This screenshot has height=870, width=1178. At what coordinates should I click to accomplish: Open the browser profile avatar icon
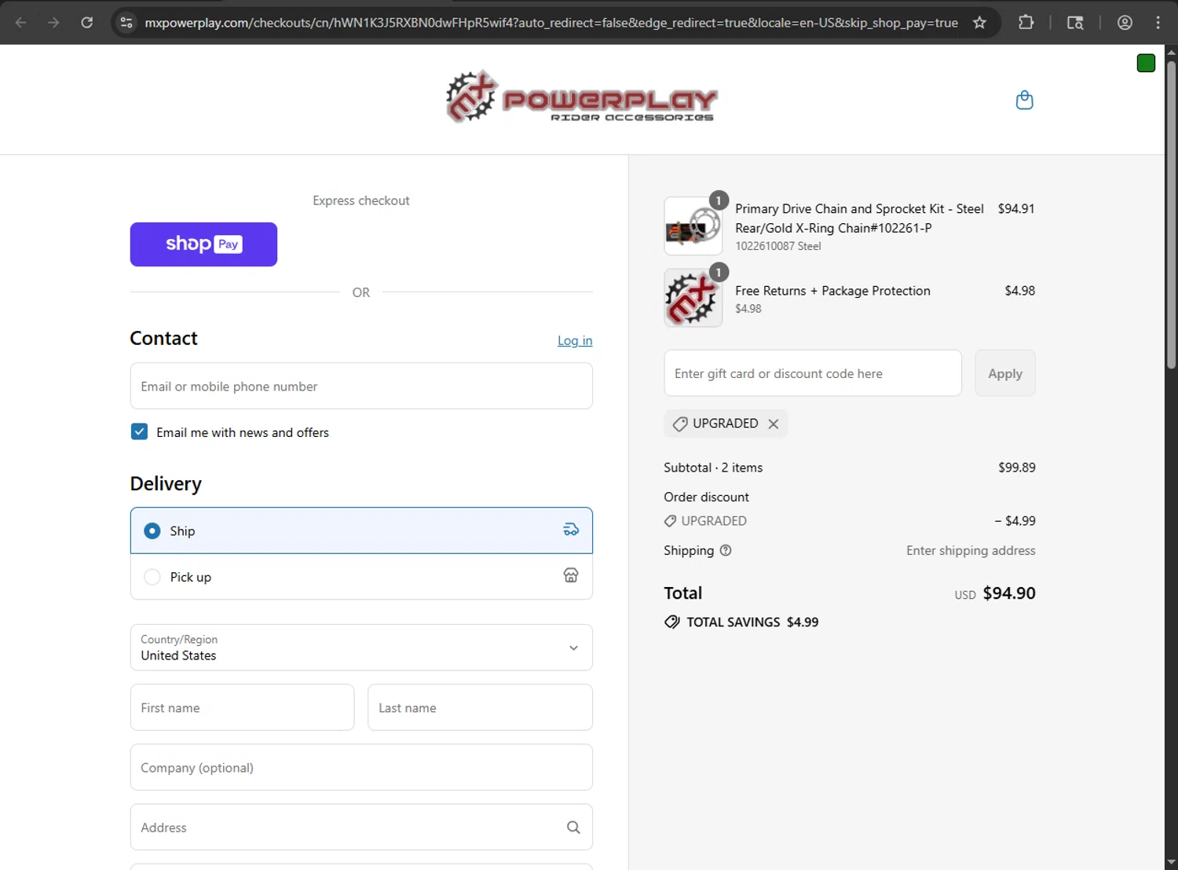click(1125, 22)
